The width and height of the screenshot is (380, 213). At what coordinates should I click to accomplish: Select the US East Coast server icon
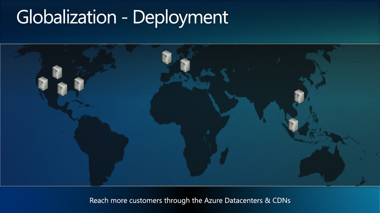[x=79, y=84]
